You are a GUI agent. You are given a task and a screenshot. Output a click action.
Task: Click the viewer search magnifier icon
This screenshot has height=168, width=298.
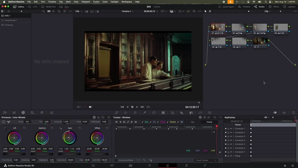click(x=59, y=11)
